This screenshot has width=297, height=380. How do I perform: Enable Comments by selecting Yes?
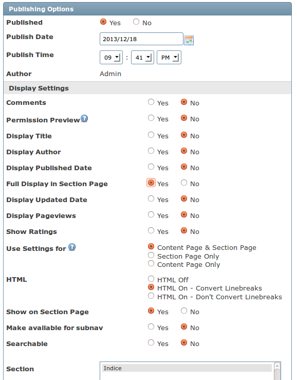[151, 102]
